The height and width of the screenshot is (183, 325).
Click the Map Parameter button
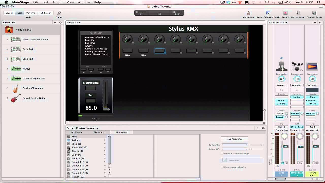[x=234, y=139]
